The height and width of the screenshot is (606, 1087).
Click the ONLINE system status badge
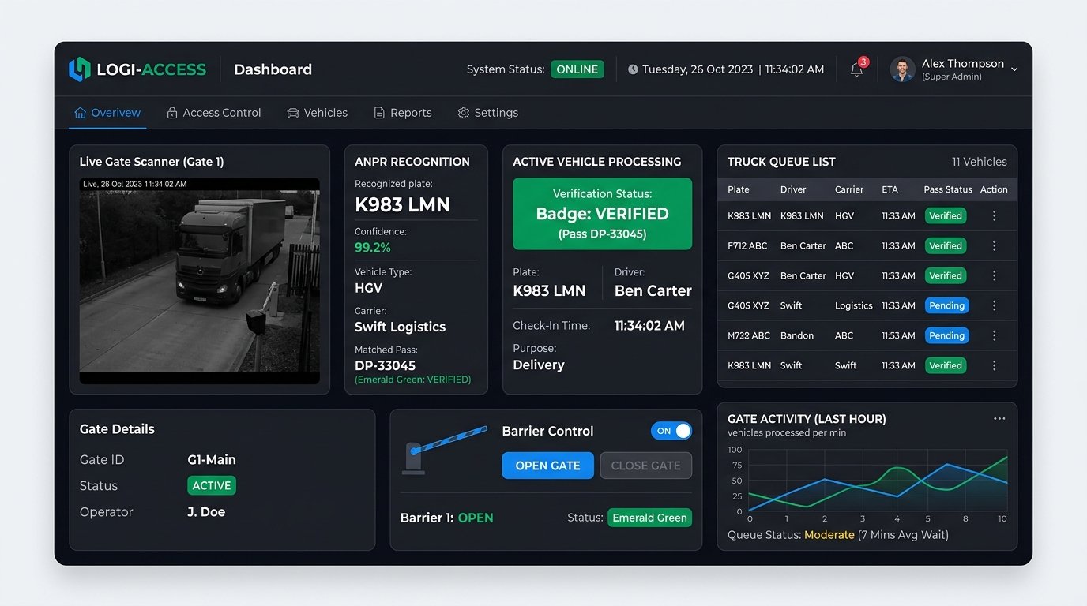[577, 69]
